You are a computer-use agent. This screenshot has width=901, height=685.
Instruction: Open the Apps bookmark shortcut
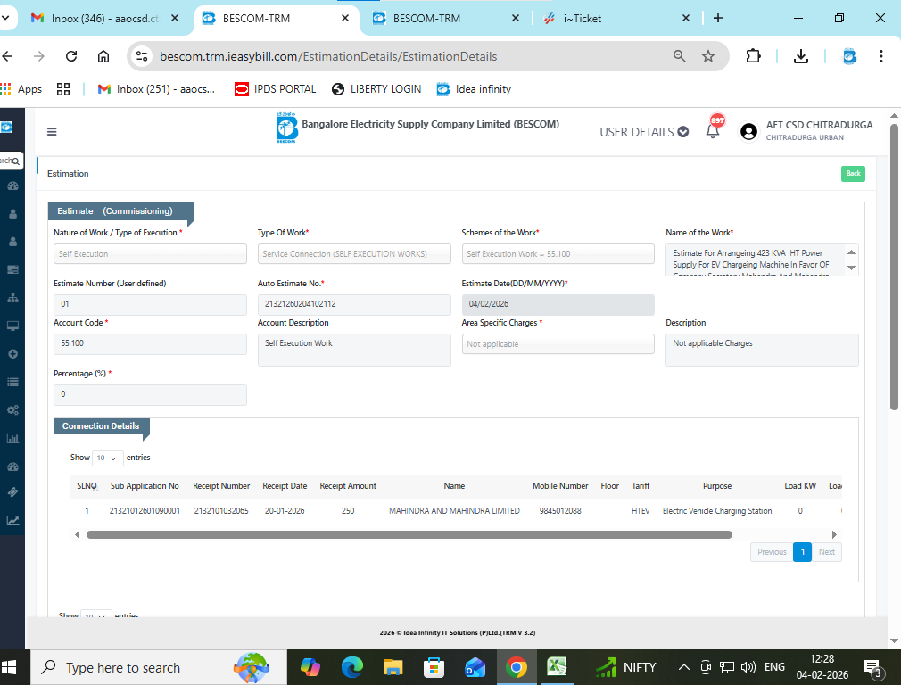pos(21,89)
